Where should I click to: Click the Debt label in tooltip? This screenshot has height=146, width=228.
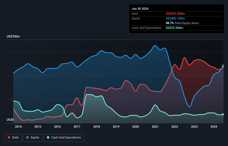[135, 14]
